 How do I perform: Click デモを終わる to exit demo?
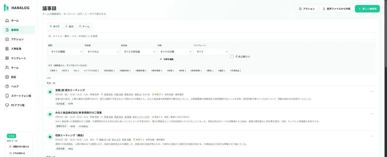pos(17,153)
